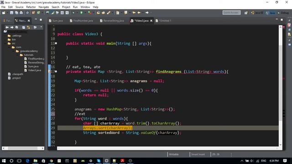Click the Open Task toolbar icon
Image resolution: width=292 pixels, height=164 pixels.
click(x=104, y=13)
